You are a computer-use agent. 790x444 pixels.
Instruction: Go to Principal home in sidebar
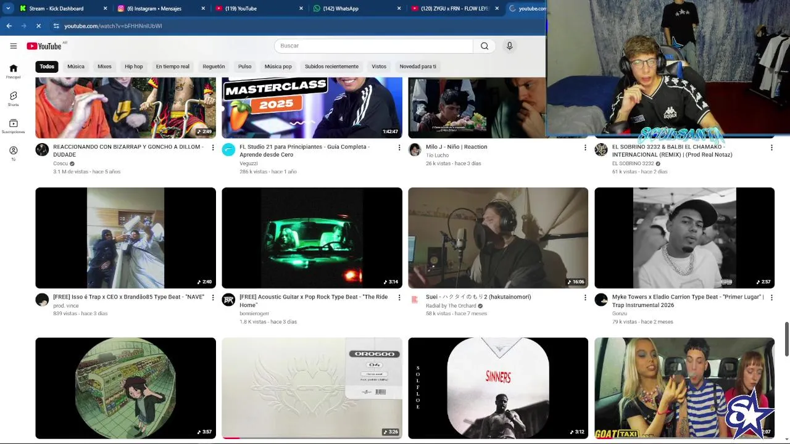13,72
